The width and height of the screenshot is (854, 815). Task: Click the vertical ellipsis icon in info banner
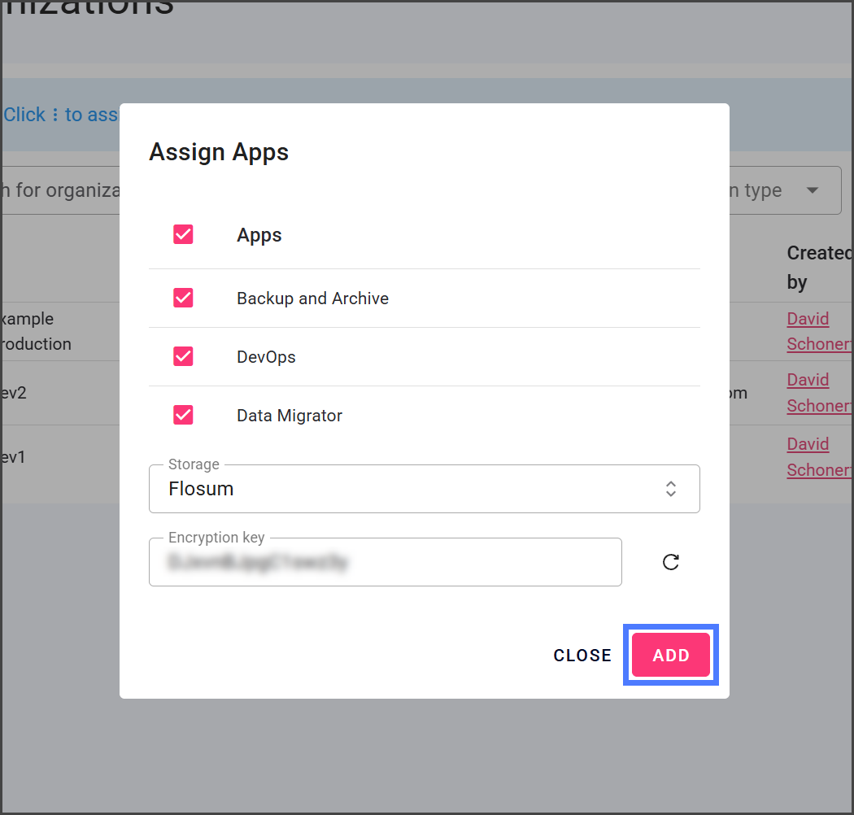[55, 115]
